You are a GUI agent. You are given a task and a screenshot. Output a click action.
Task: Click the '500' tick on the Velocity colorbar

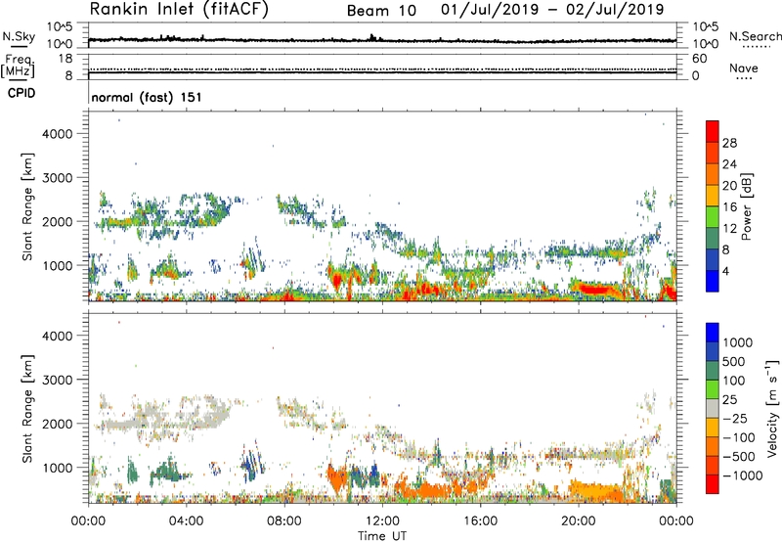click(734, 361)
